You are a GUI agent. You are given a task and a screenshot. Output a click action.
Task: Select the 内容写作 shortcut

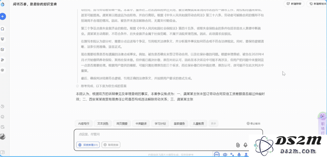84,123
